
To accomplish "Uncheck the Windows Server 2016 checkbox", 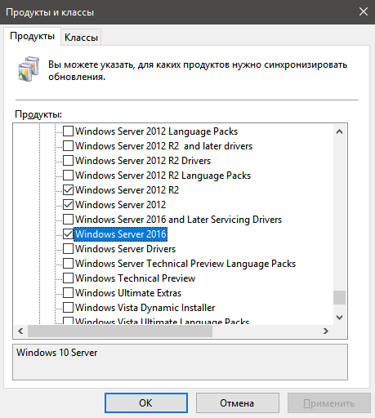I will point(68,234).
